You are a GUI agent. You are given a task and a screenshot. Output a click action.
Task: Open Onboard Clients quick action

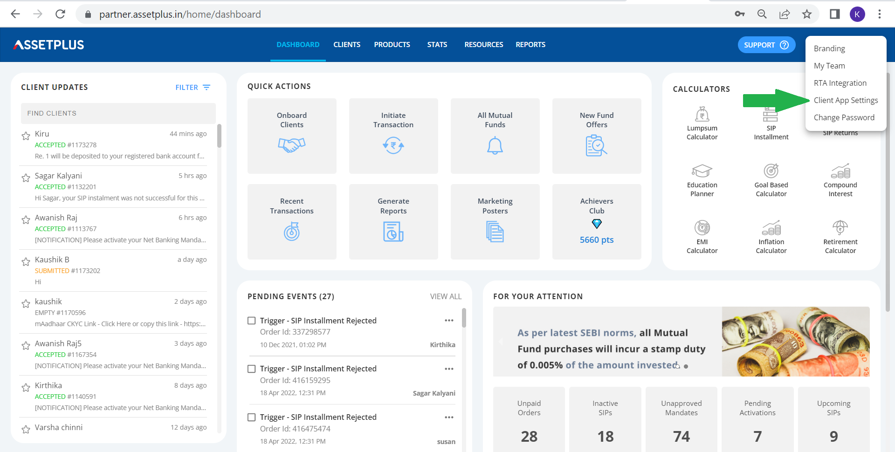pyautogui.click(x=292, y=136)
